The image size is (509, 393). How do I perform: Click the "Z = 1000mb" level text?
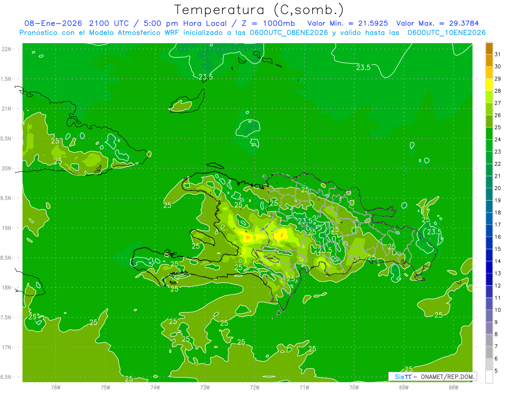pyautogui.click(x=268, y=23)
